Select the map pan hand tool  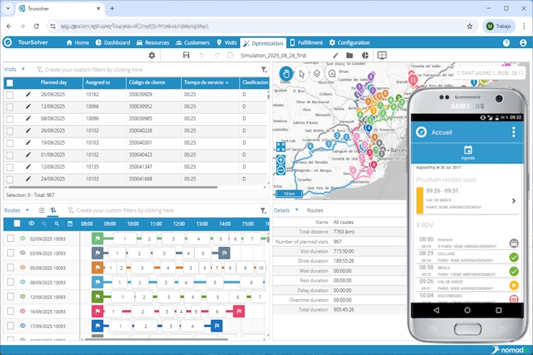click(286, 73)
